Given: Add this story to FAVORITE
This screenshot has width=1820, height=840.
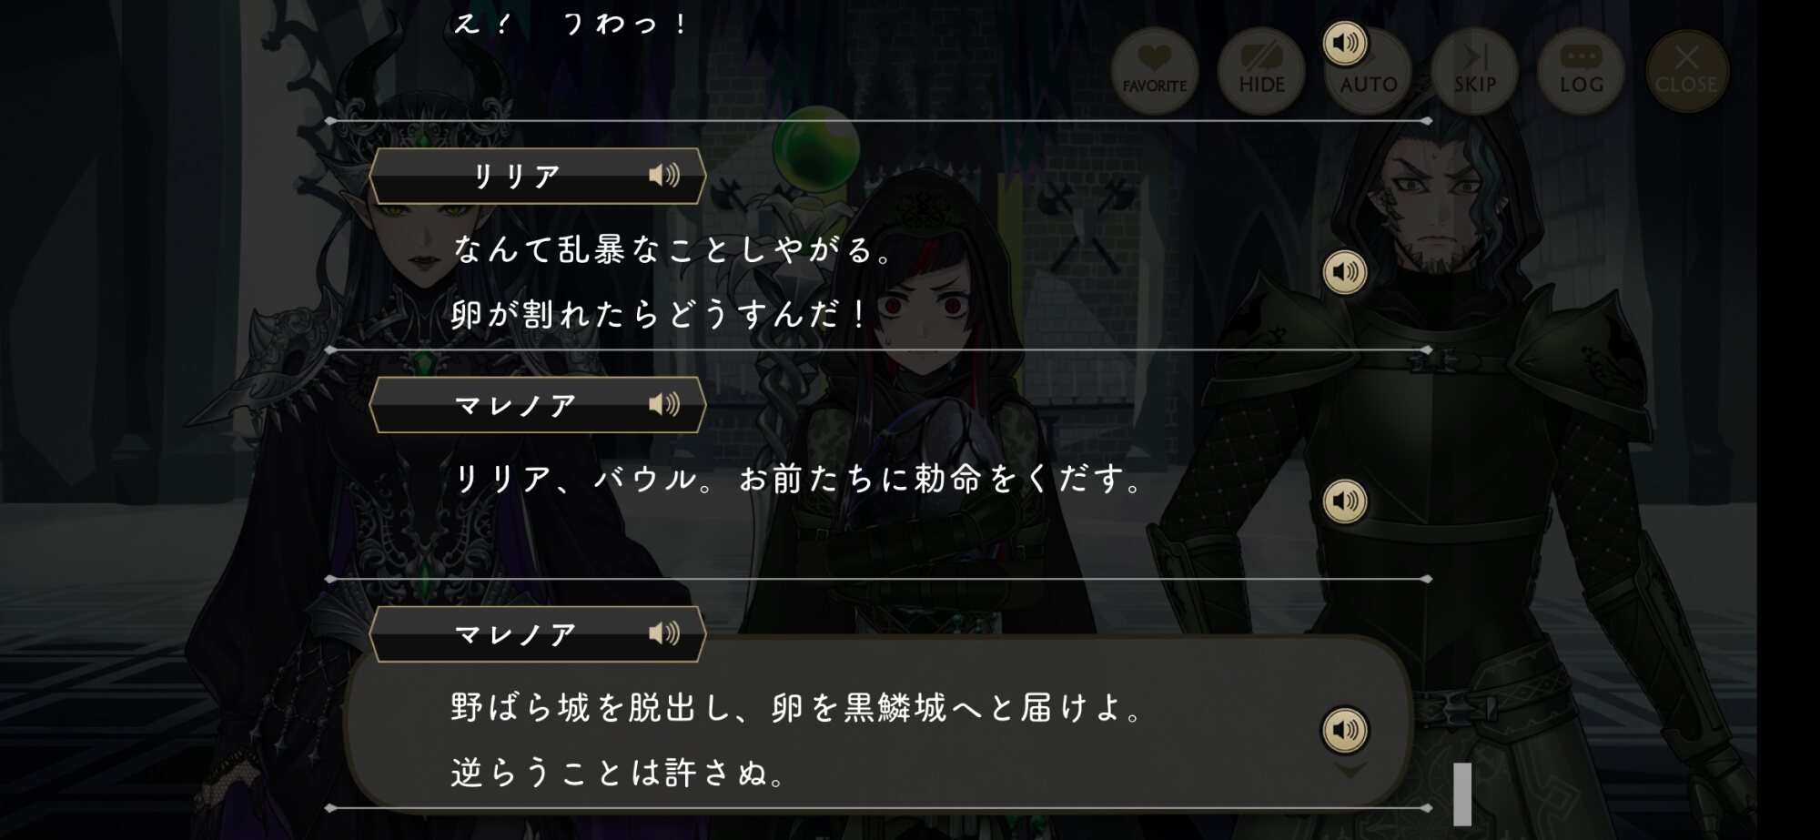Looking at the screenshot, I should [1154, 71].
